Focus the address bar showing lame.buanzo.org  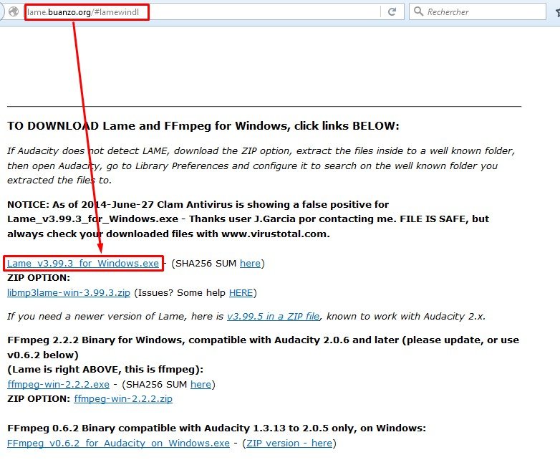(x=215, y=12)
